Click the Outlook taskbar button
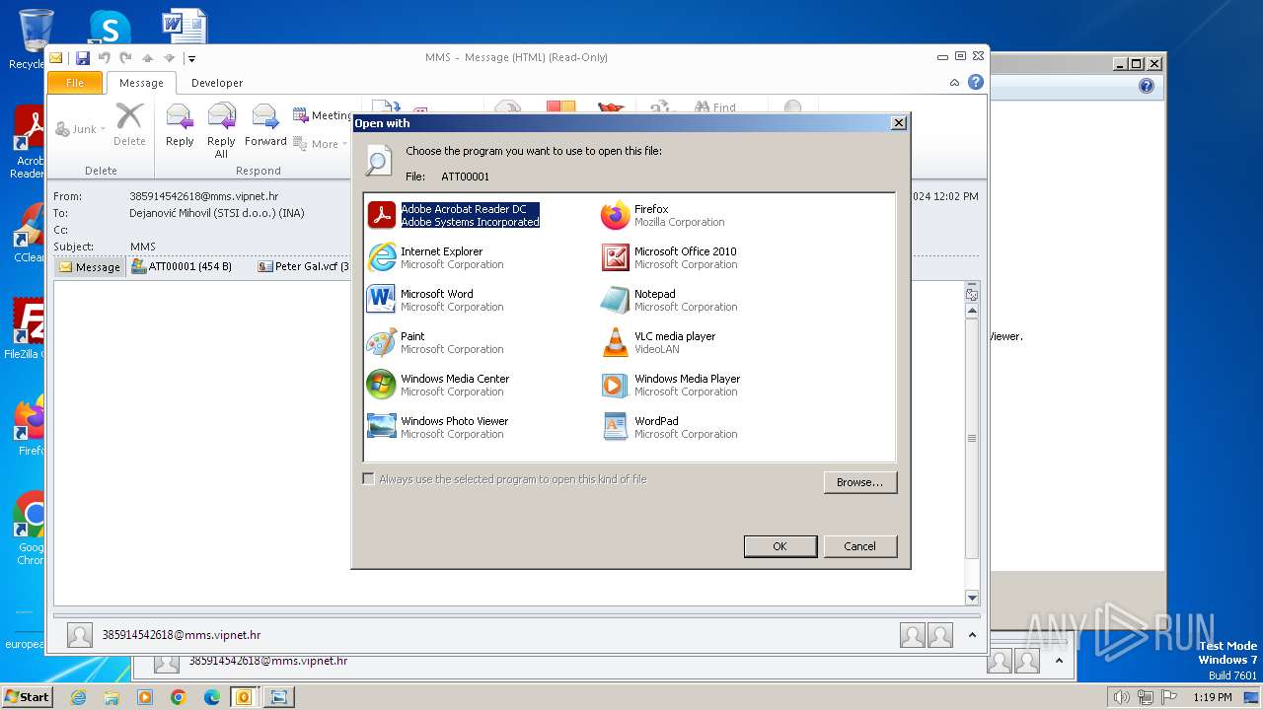This screenshot has width=1263, height=710. 244,697
